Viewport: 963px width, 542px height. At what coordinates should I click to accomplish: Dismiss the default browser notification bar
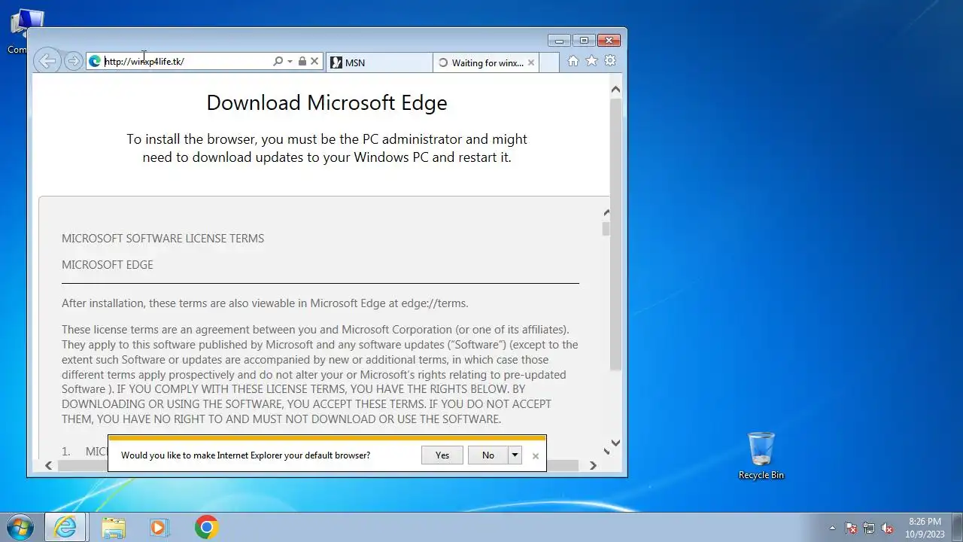click(x=536, y=455)
